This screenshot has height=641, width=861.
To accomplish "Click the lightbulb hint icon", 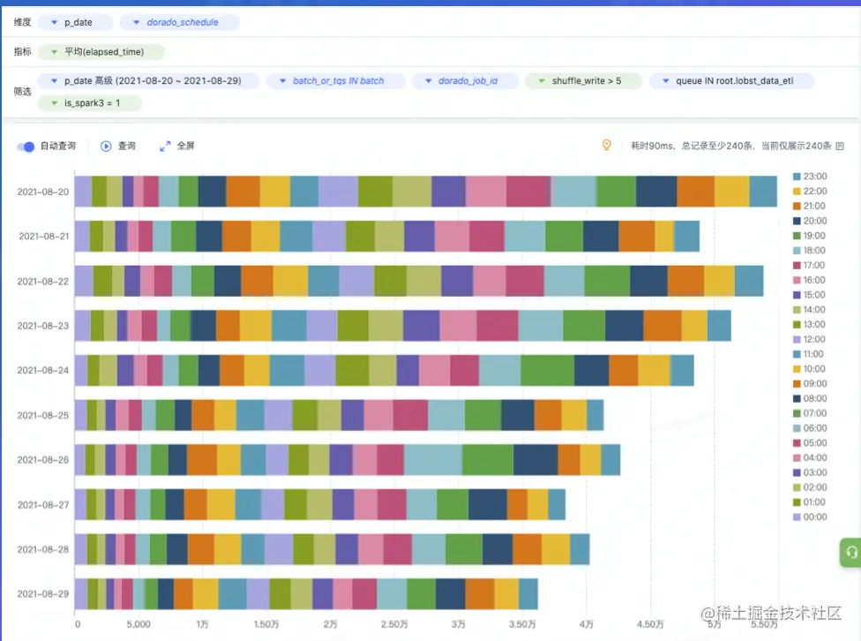I will [606, 145].
